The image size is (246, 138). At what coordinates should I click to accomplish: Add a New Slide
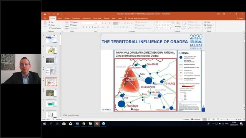tap(67, 25)
